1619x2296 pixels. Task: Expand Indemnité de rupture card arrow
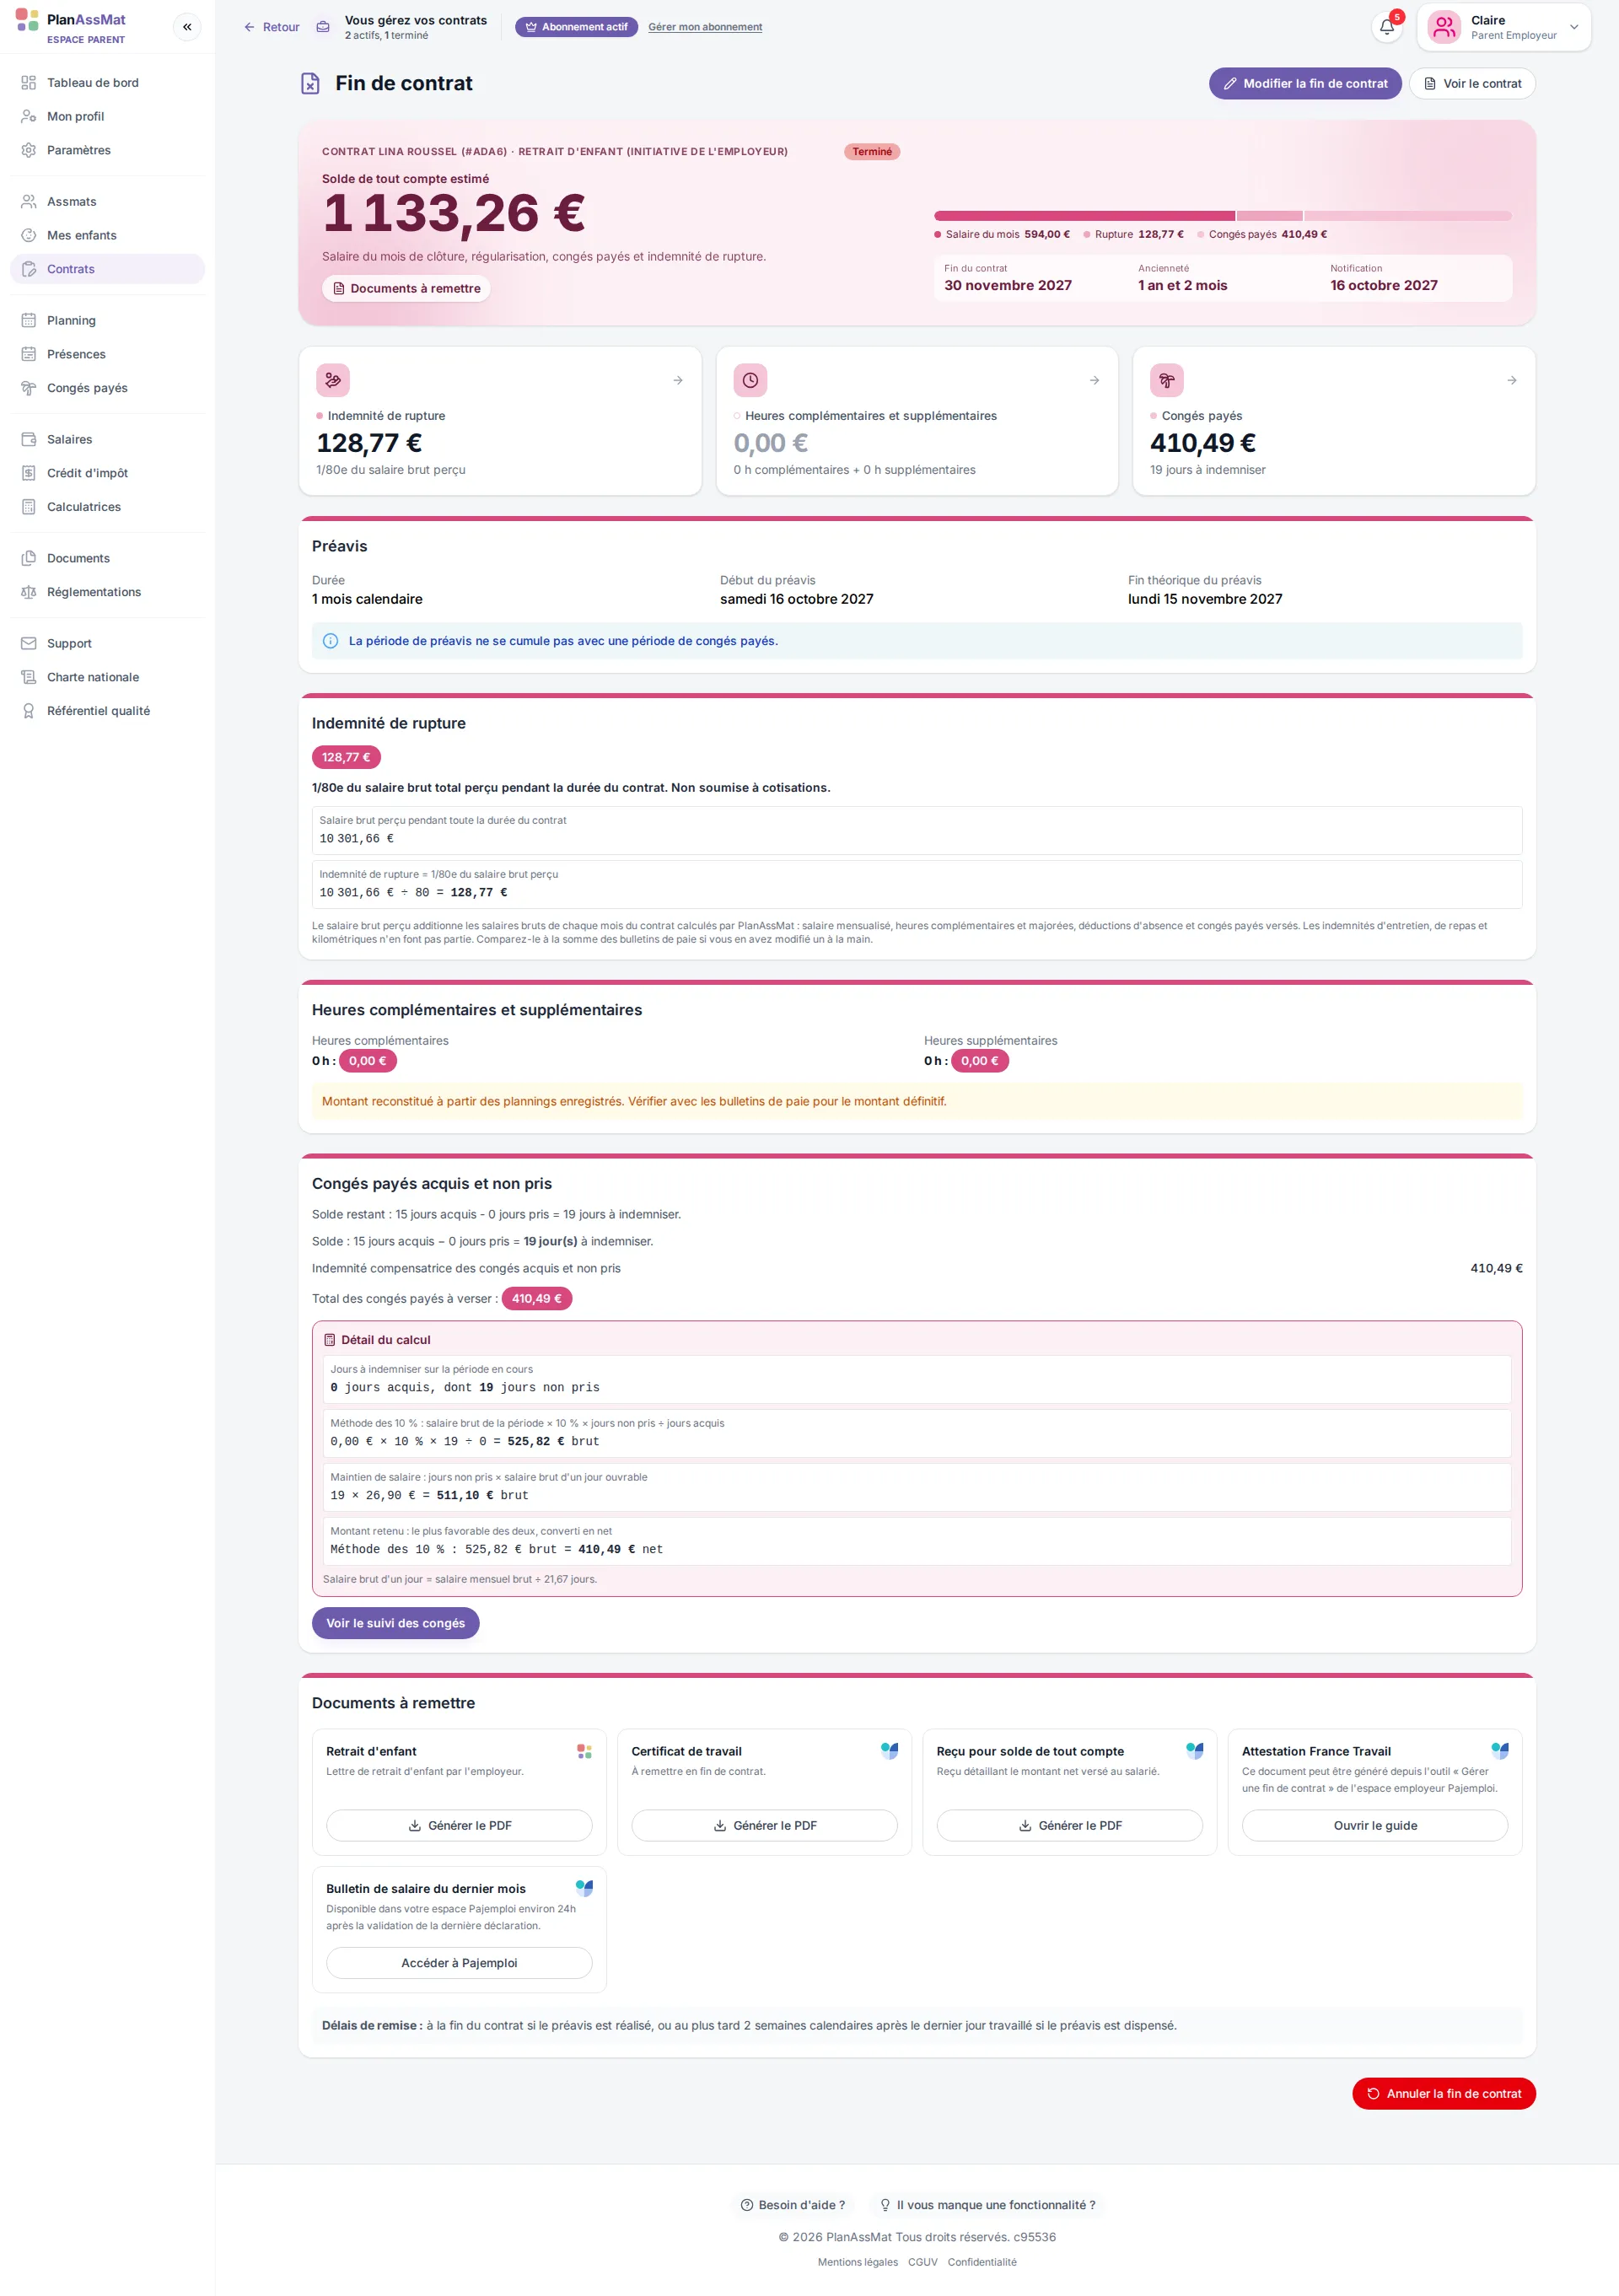point(678,380)
